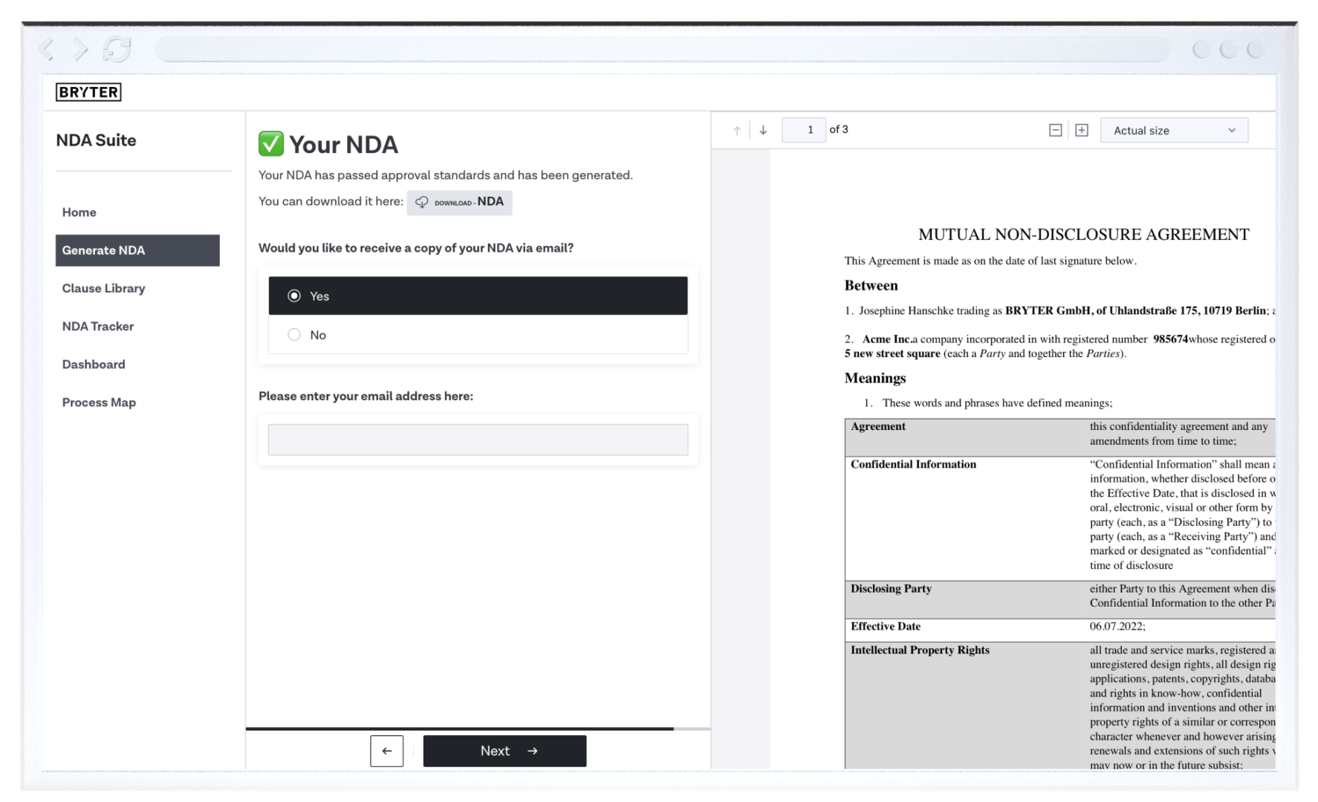
Task: Select the Yes radio option
Action: click(478, 296)
